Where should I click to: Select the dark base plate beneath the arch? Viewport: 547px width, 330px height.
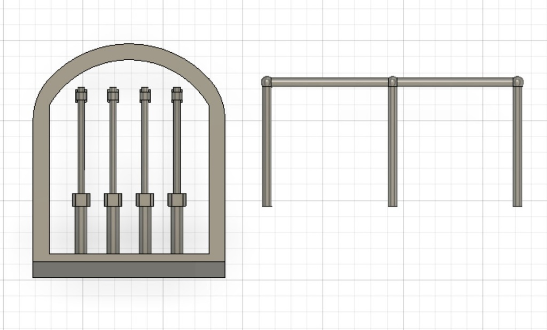tap(129, 270)
